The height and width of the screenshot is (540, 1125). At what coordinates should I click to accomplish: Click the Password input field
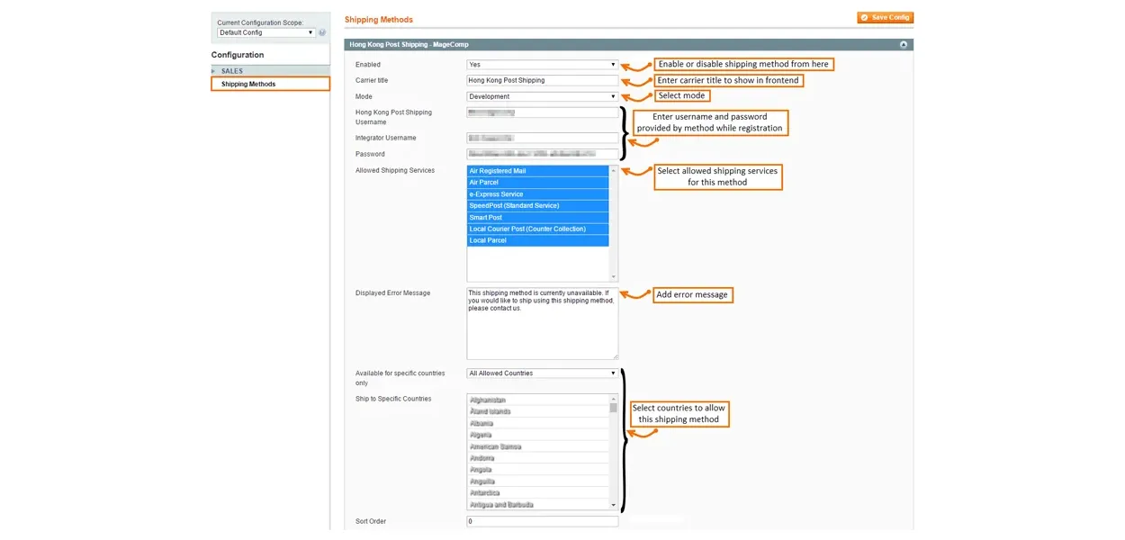pos(542,154)
